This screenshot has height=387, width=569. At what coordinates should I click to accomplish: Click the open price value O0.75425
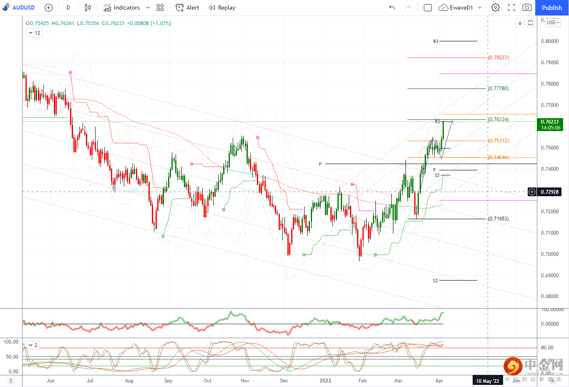(x=38, y=23)
